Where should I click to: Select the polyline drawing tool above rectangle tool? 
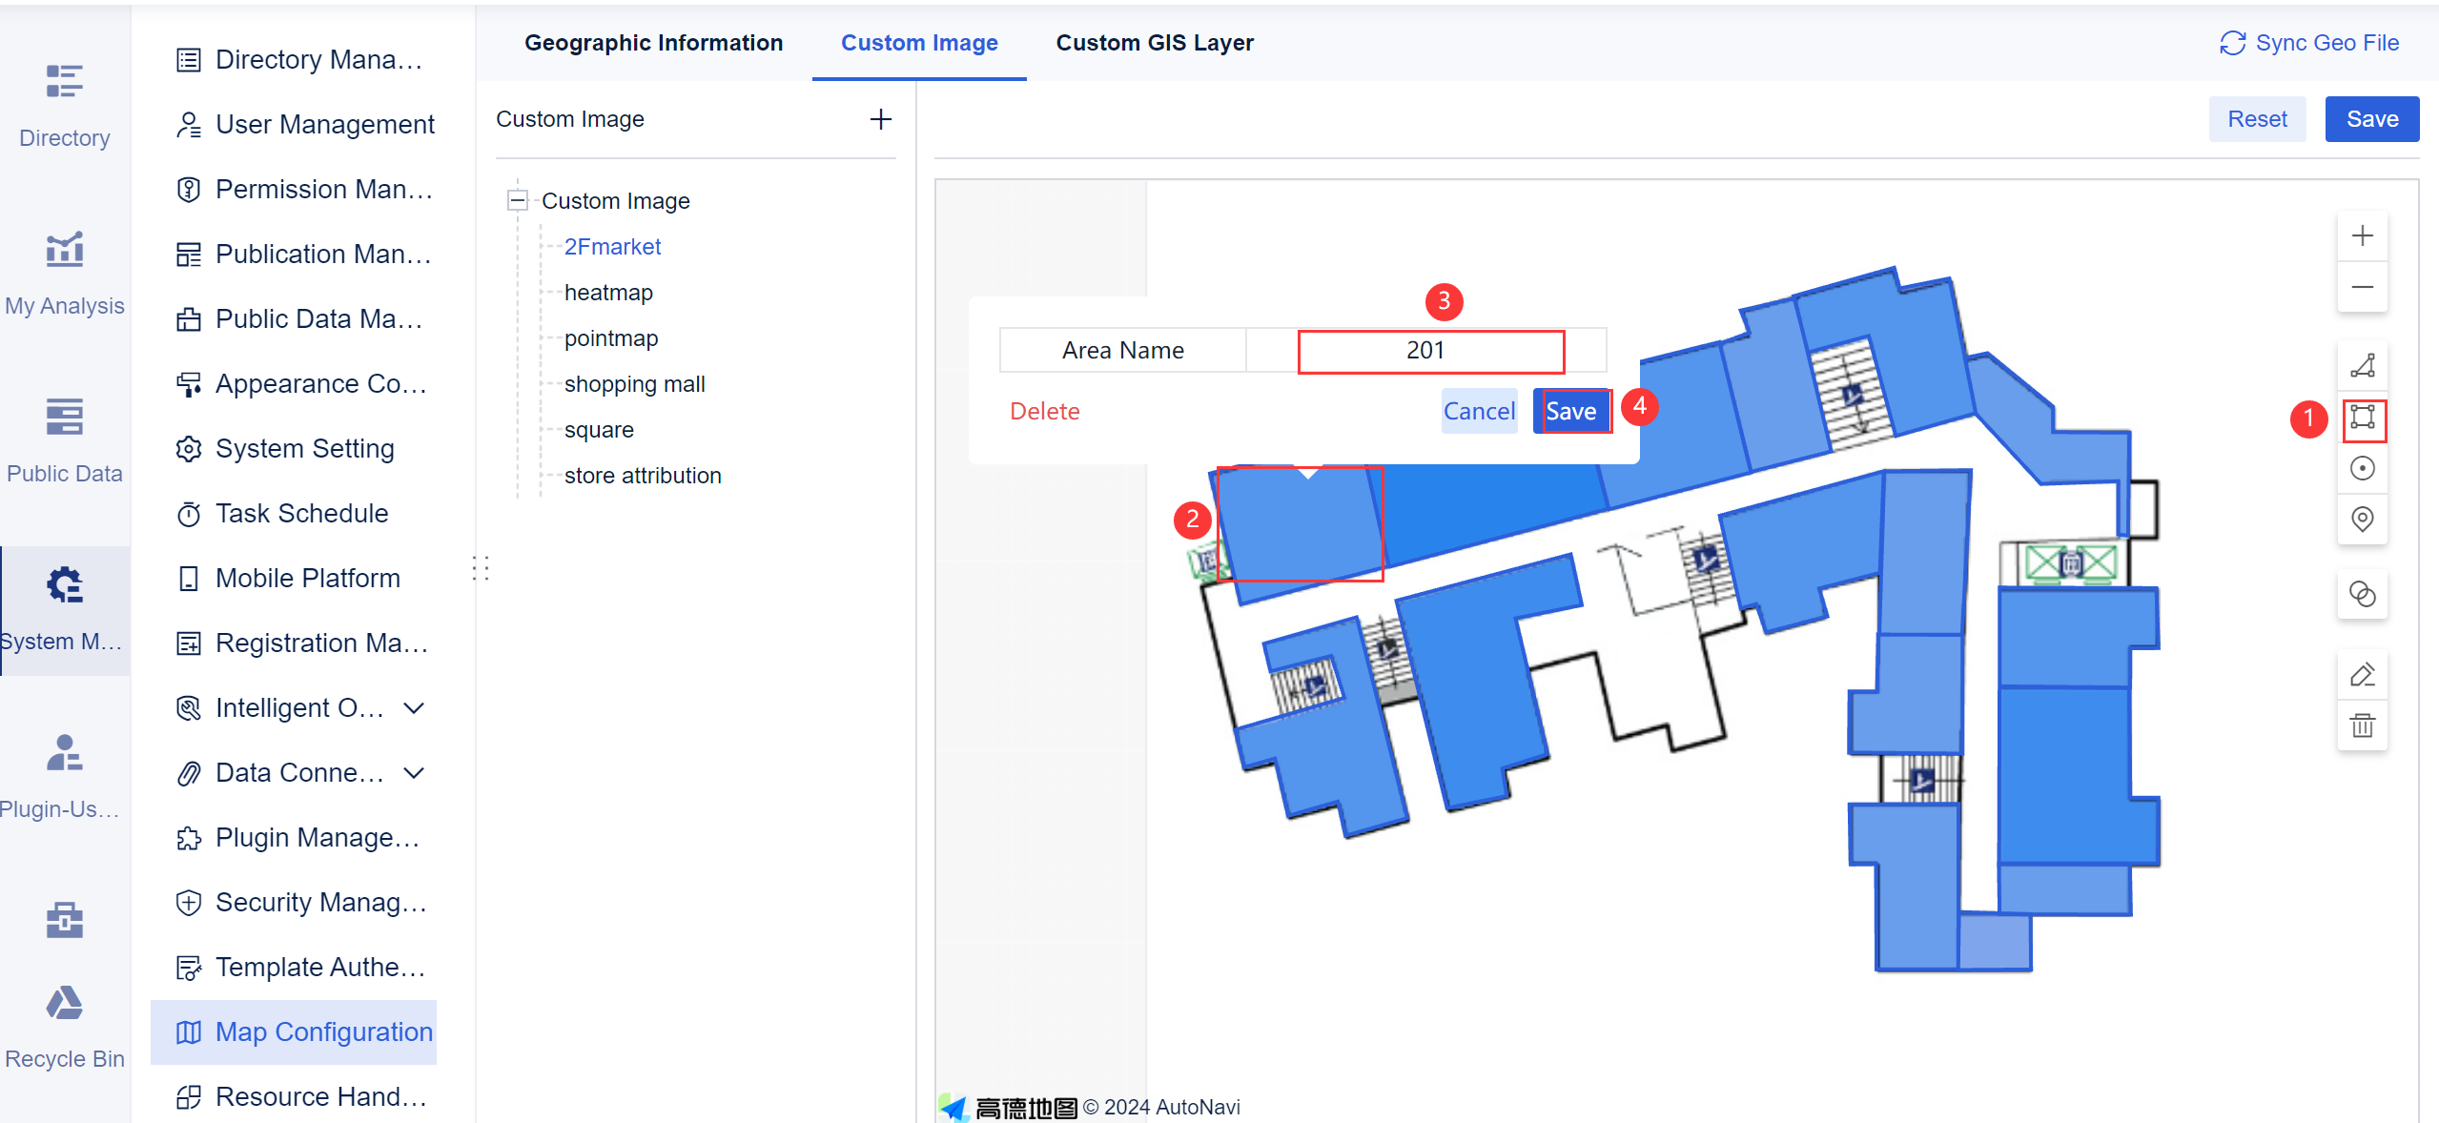pyautogui.click(x=2363, y=366)
